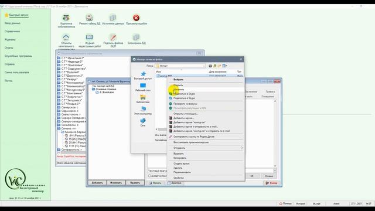The height and width of the screenshot is (211, 375).
Task: Choose Выбрать in context menu
Action: 178,80
